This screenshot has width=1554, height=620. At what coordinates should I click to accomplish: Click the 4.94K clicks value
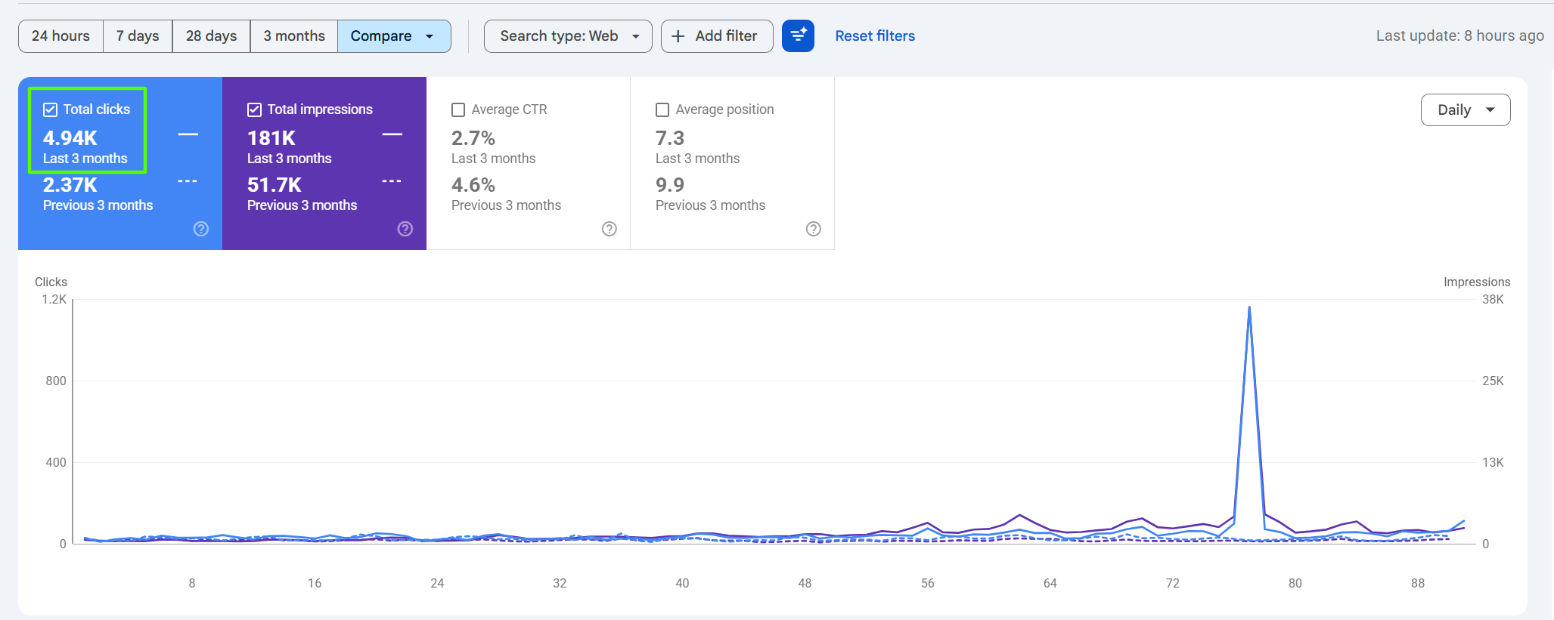[x=70, y=138]
